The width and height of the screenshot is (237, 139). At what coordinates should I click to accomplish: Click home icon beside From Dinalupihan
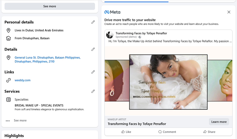pos(9,38)
